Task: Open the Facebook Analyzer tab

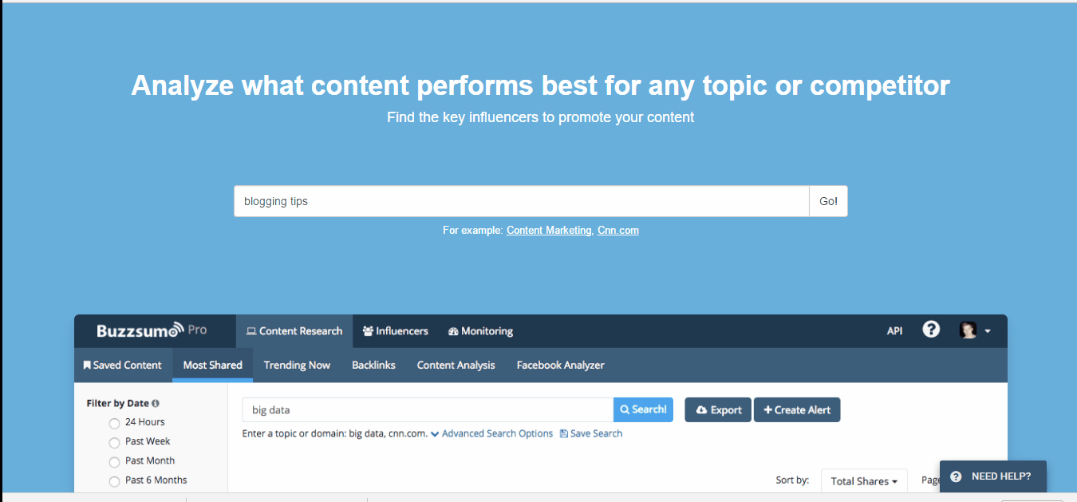Action: [x=560, y=365]
